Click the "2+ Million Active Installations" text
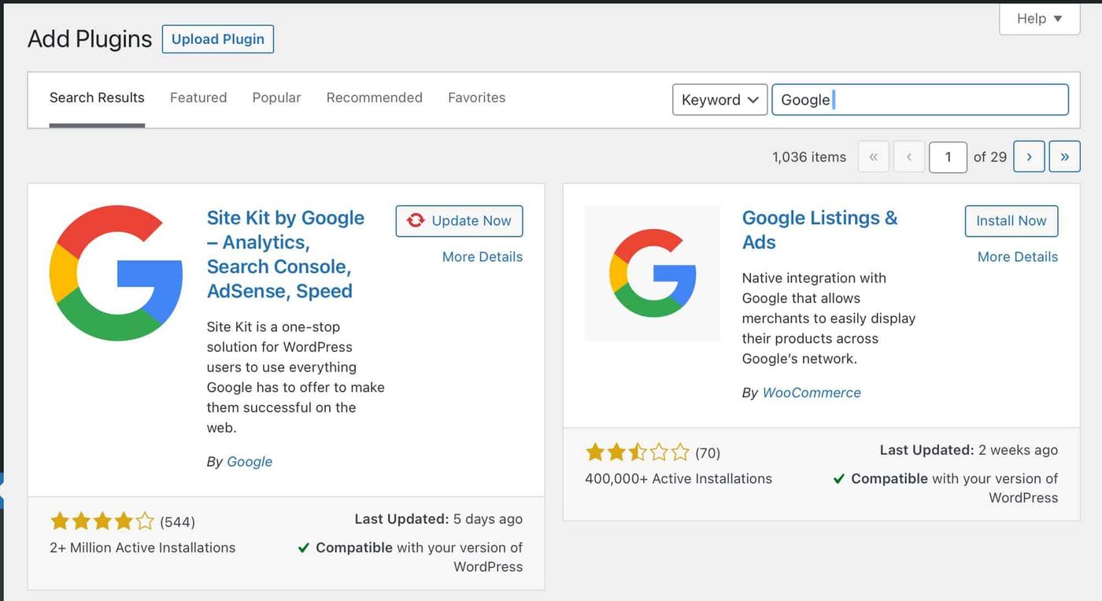 [x=142, y=548]
